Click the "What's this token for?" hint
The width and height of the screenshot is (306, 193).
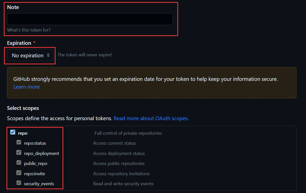pyautogui.click(x=29, y=30)
